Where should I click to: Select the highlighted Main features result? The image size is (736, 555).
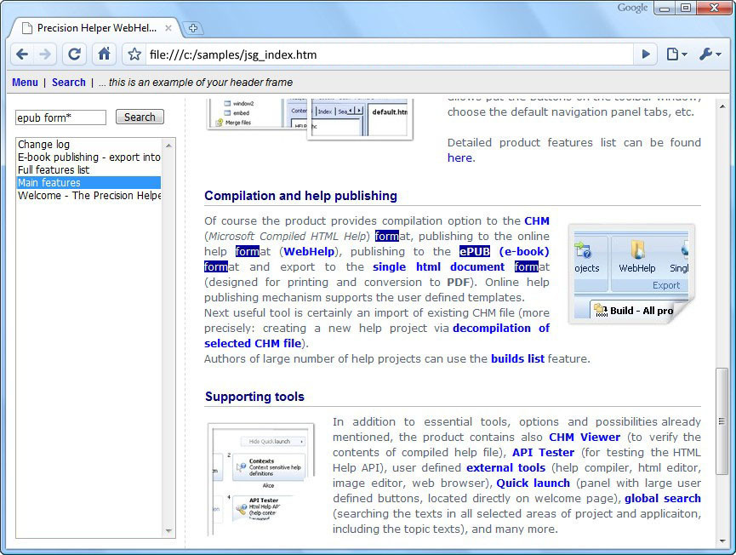tap(89, 182)
